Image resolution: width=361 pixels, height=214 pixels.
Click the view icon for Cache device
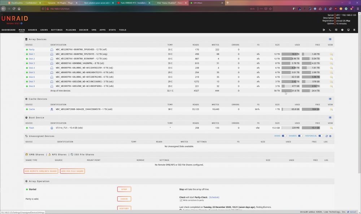click(x=331, y=110)
